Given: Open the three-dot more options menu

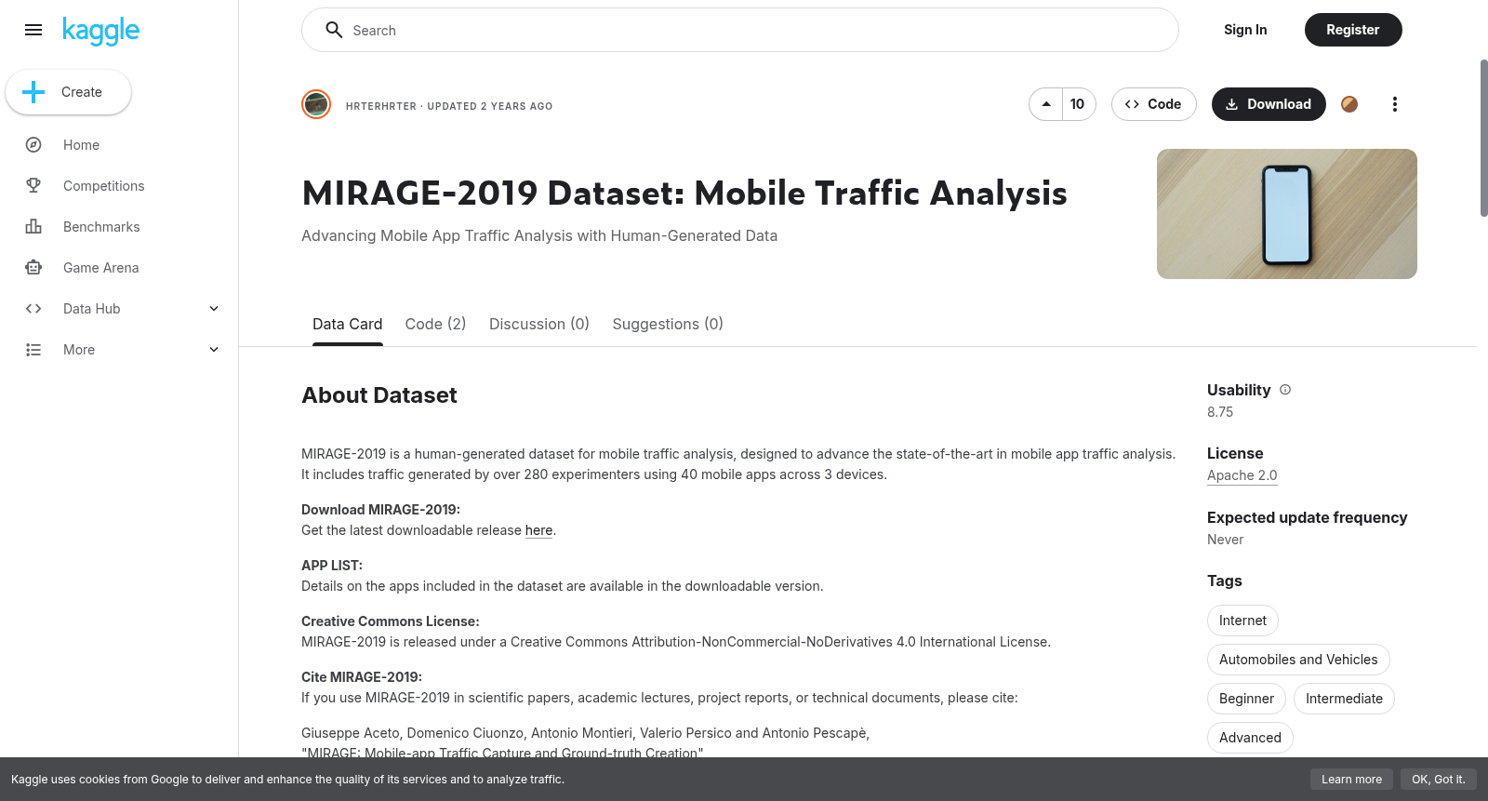Looking at the screenshot, I should tap(1395, 104).
